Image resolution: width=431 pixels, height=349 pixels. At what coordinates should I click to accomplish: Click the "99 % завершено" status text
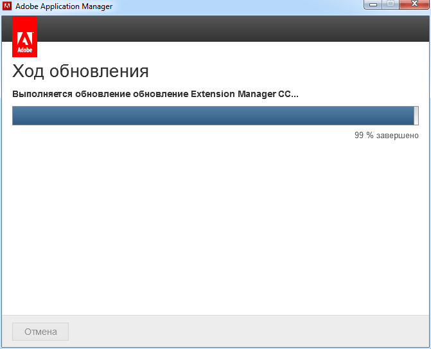point(387,136)
